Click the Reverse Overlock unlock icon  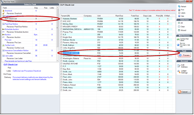click(3, 13)
